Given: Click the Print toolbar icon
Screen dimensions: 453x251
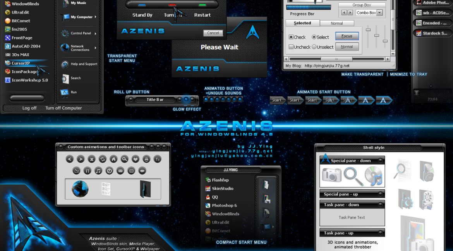Looking at the screenshot, I should click(146, 159).
